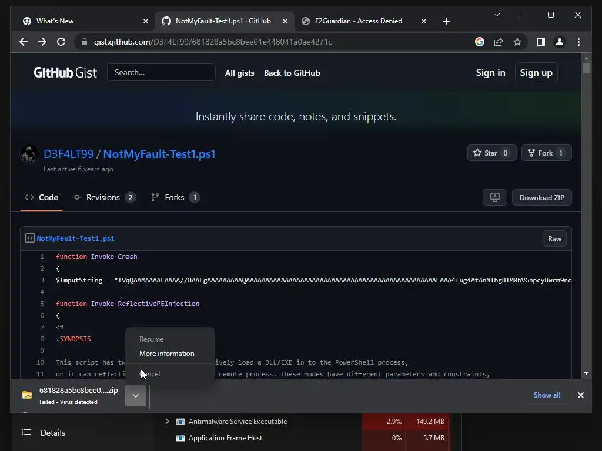602x451 pixels.
Task: Open the Chrome profile icon
Action: (560, 42)
